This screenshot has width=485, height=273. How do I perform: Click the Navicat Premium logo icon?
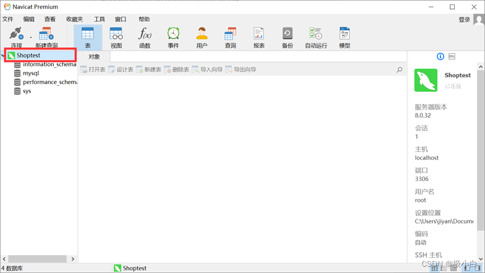[7, 7]
